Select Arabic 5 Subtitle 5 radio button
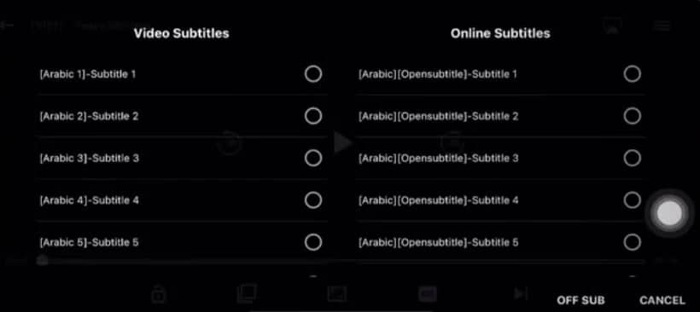 (313, 242)
